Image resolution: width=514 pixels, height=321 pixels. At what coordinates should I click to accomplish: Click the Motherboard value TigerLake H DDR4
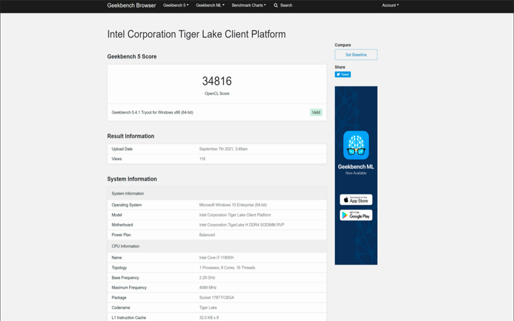(x=242, y=225)
